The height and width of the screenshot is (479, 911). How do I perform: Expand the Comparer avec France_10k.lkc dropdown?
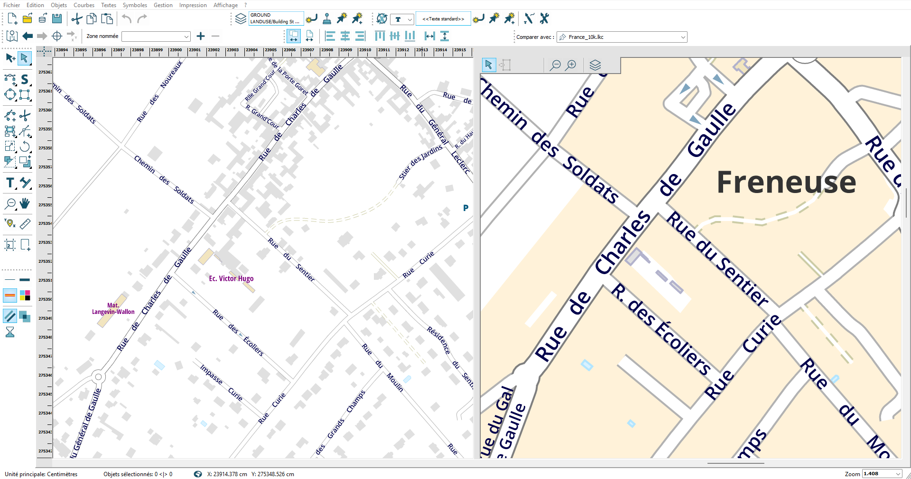point(683,37)
